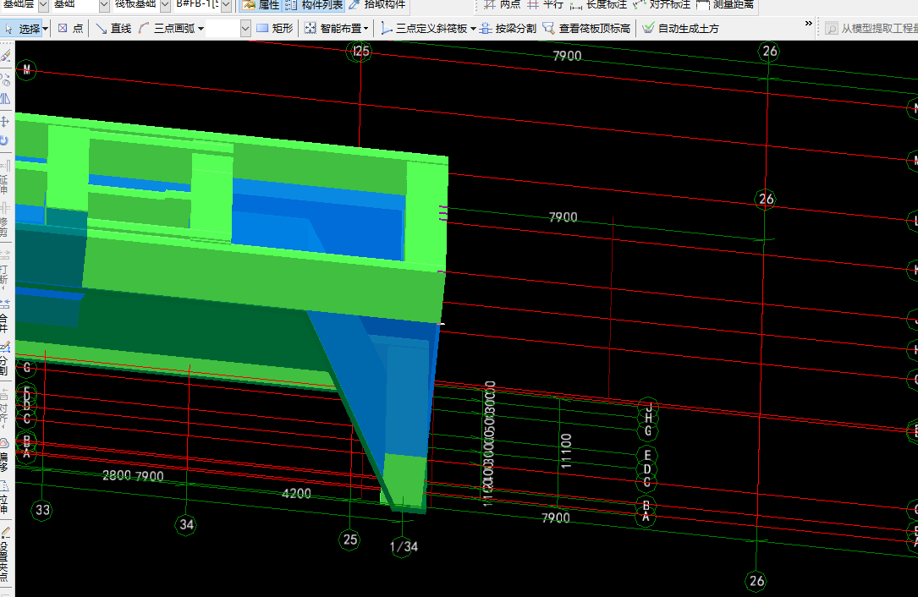Toggle the 构件列表 component list panel
This screenshot has height=597, width=918.
point(314,4)
